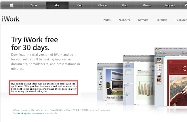Open the Store tab
Screen dimensions: 187x122
(x=34, y=5)
